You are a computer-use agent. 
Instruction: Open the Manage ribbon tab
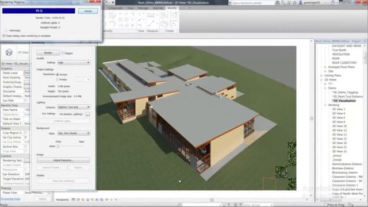pyautogui.click(x=143, y=8)
